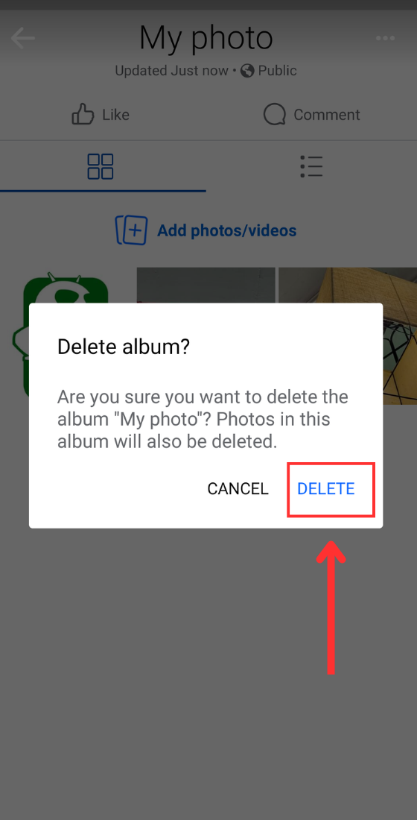417x820 pixels.
Task: Switch to list view tab
Action: [x=311, y=166]
